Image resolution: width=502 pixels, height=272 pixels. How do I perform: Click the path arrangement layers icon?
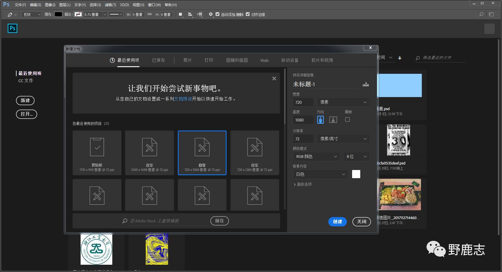point(200,14)
